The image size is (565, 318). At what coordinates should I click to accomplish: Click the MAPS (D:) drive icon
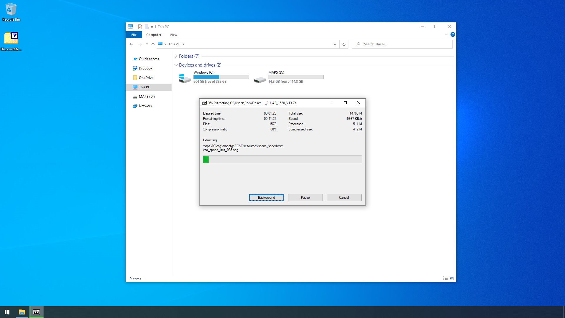[x=260, y=79]
